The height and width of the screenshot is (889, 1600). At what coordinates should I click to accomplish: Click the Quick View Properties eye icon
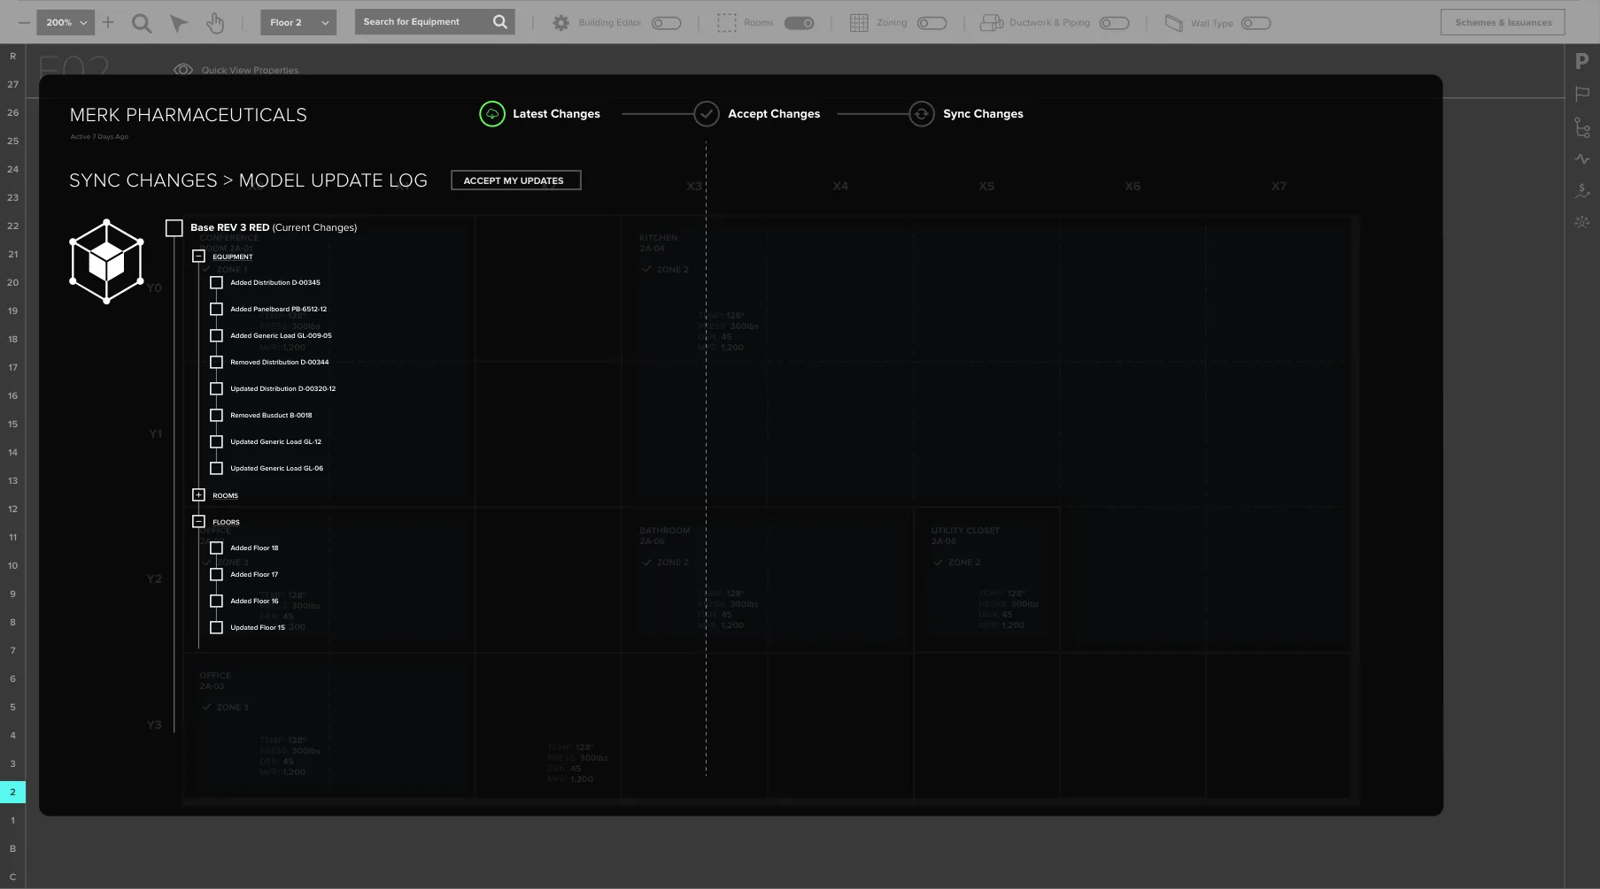click(183, 70)
